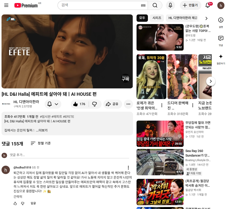Like the video with 176 likes
Image resolution: width=230 pixels, height=209 pixels.
(80, 104)
